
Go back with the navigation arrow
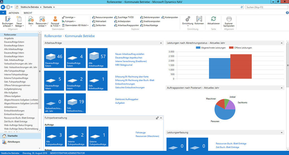(x=3, y=7)
